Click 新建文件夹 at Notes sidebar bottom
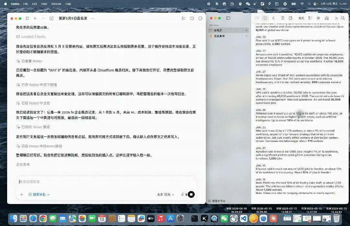The height and width of the screenshot is (226, 350). 217,201
